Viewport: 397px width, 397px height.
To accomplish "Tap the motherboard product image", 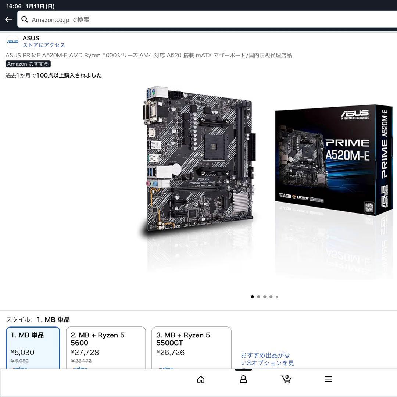I will [198, 158].
